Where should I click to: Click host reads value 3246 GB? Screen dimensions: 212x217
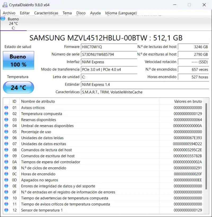193,47
